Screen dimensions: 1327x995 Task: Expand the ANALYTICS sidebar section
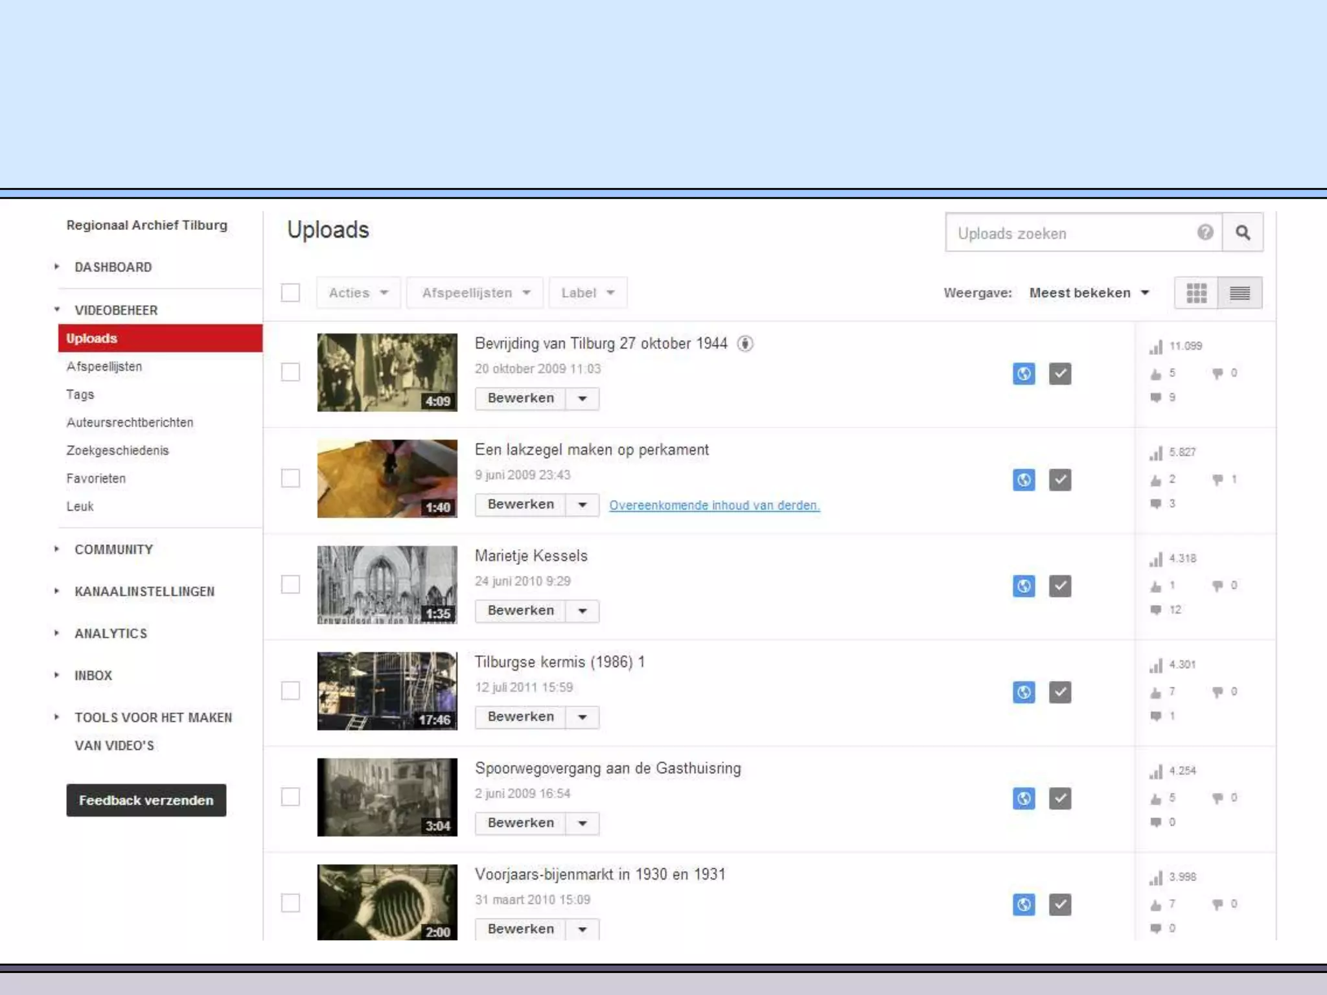click(x=110, y=634)
